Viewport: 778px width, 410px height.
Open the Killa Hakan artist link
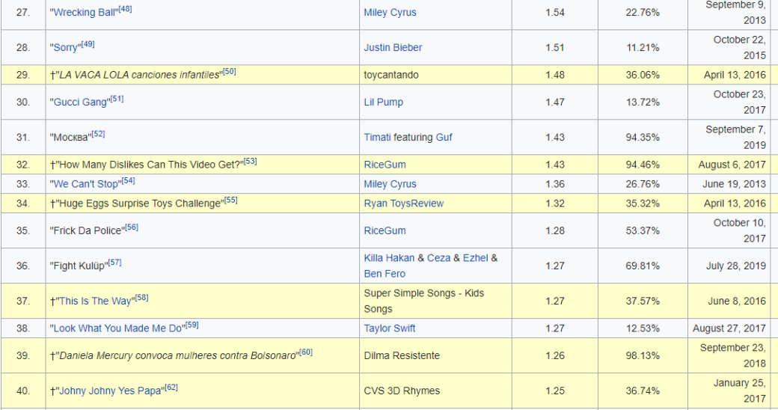[x=389, y=258]
